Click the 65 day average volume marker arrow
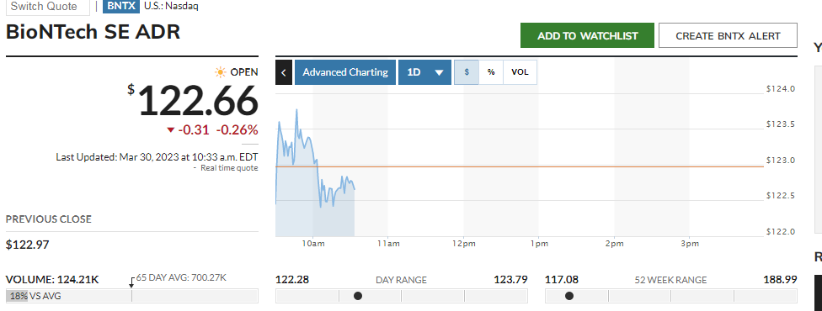The image size is (822, 311). [x=131, y=282]
